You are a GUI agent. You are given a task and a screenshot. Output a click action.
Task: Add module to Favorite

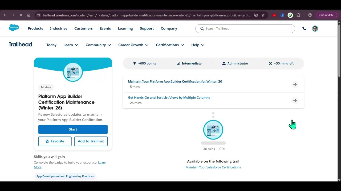click(55, 141)
